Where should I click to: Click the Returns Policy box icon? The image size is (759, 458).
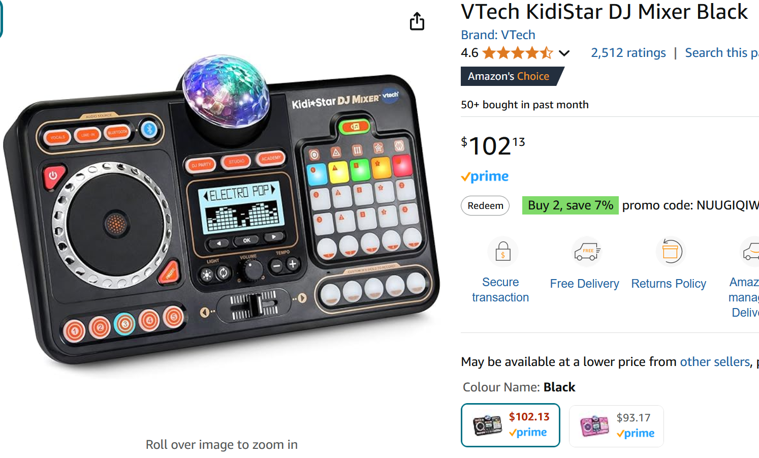click(671, 252)
